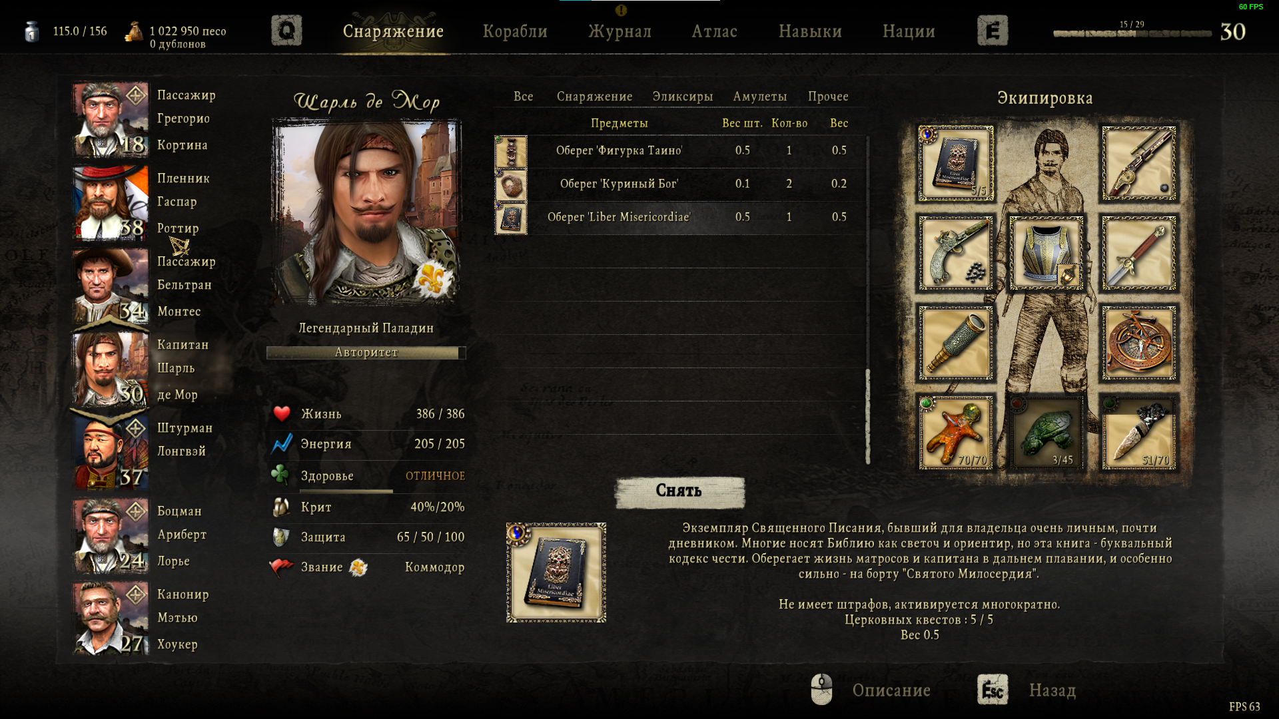The width and height of the screenshot is (1279, 719).
Task: Click the Авторитет progress bar
Action: click(x=366, y=352)
